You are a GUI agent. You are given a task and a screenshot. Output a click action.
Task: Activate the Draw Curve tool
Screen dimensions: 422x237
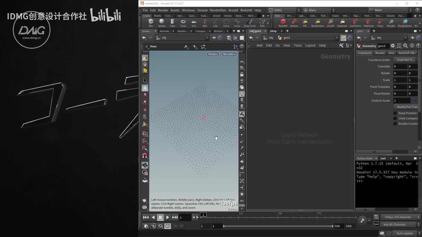pos(250,23)
